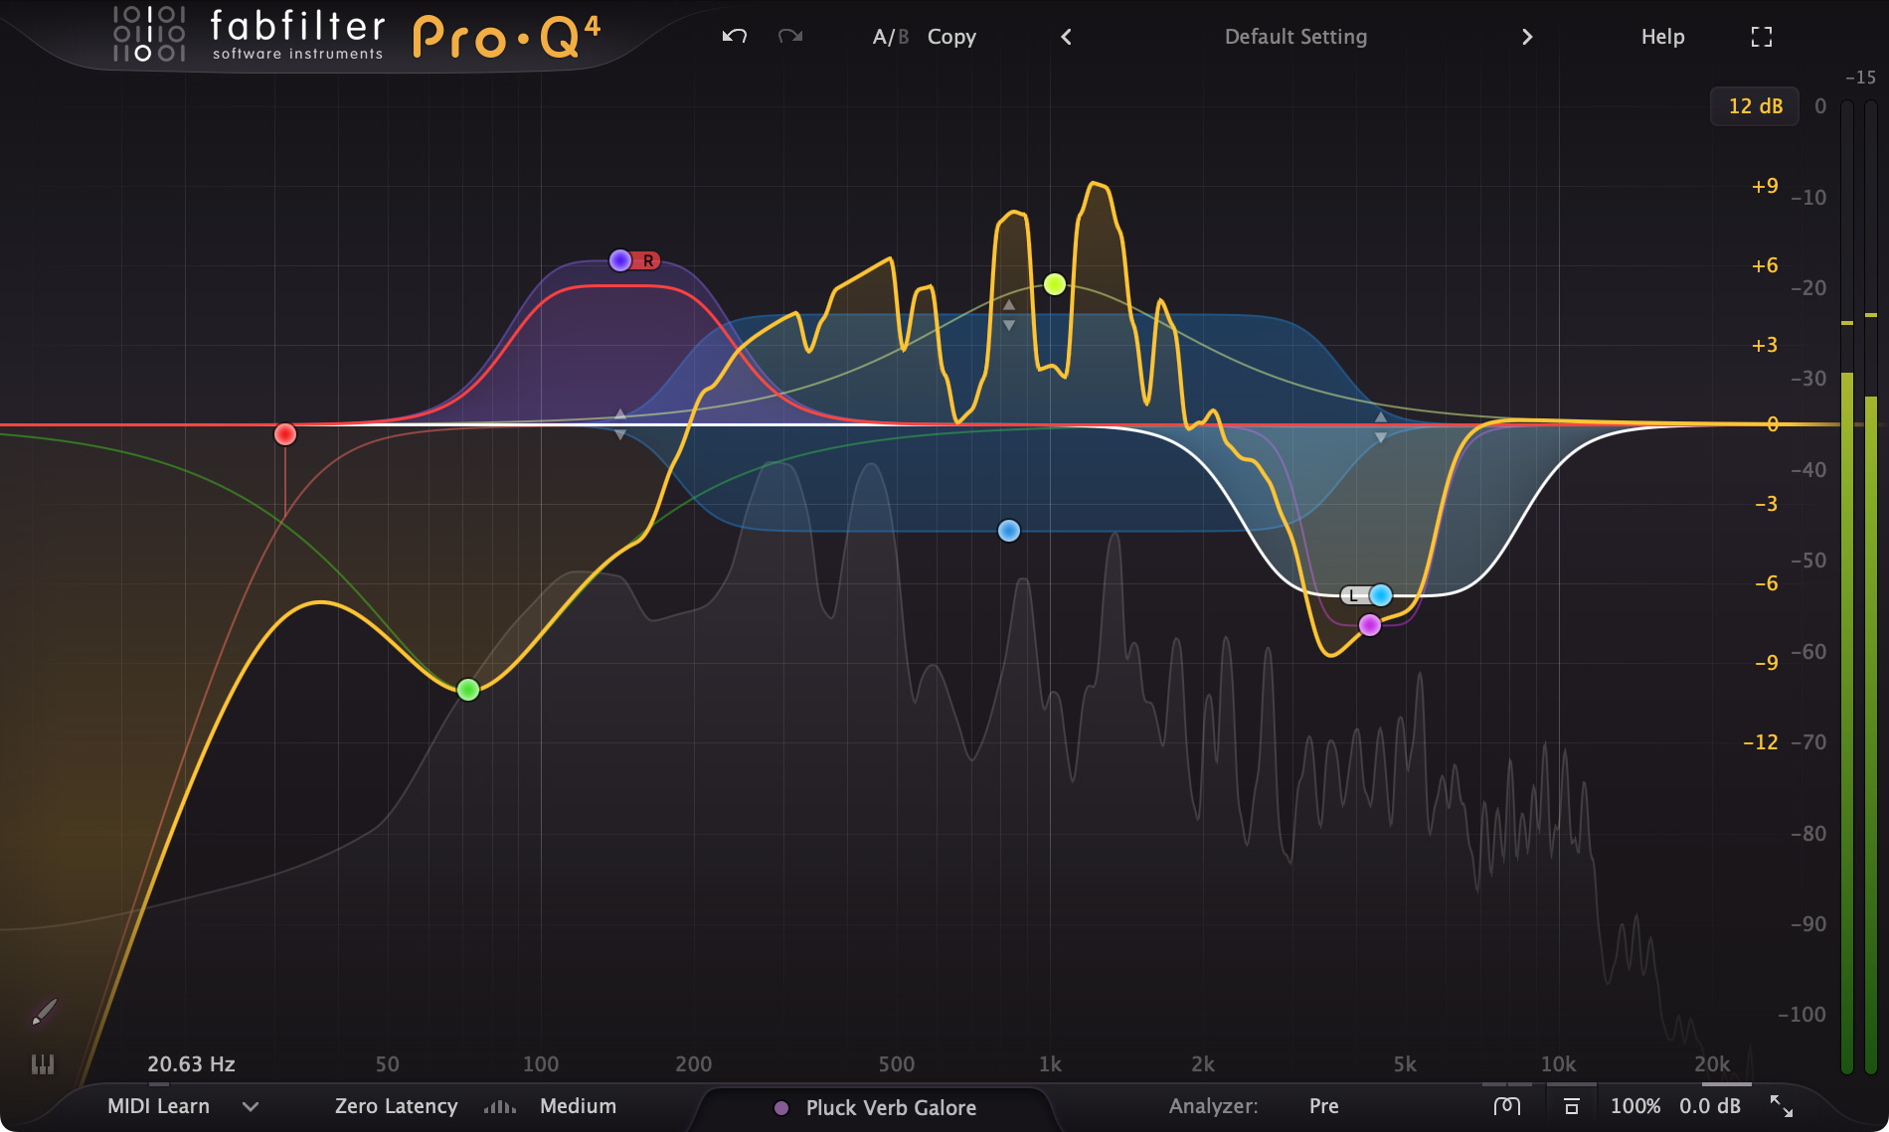Open the Help menu
Viewport: 1889px width, 1132px height.
pyautogui.click(x=1661, y=36)
